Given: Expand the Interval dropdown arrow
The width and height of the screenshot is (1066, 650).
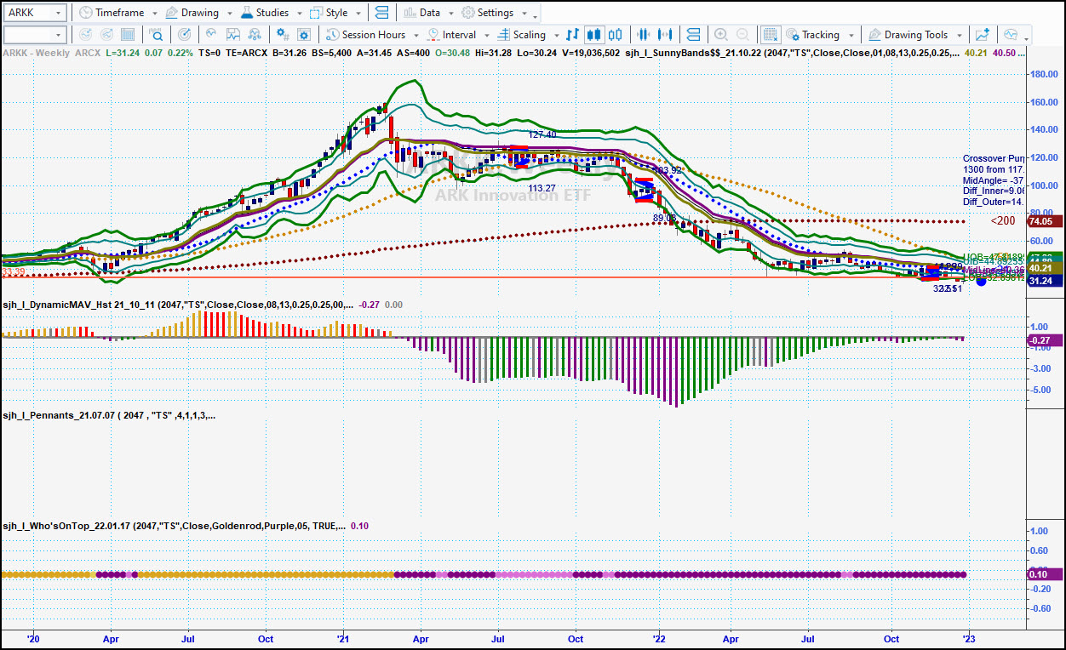Looking at the screenshot, I should point(486,36).
